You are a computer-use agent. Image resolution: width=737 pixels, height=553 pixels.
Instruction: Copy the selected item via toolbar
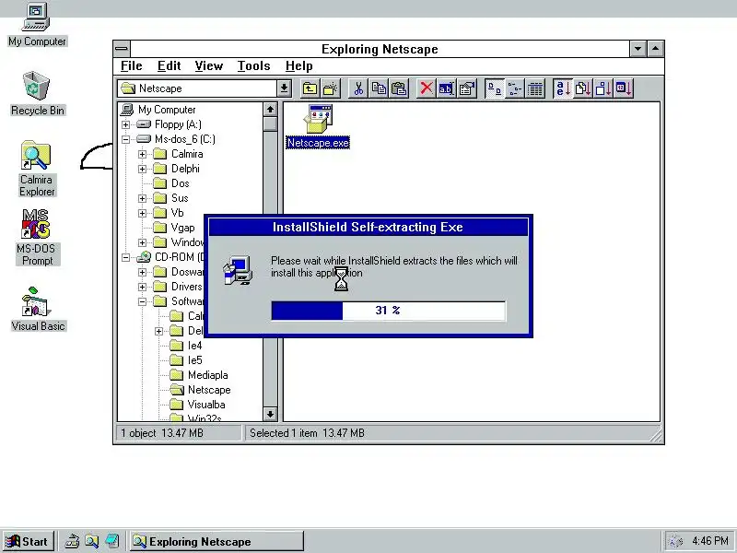coord(379,88)
